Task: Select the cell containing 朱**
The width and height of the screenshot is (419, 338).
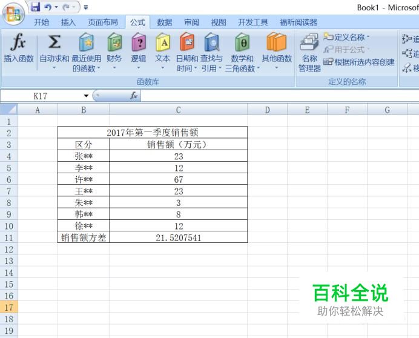Action: tap(84, 202)
